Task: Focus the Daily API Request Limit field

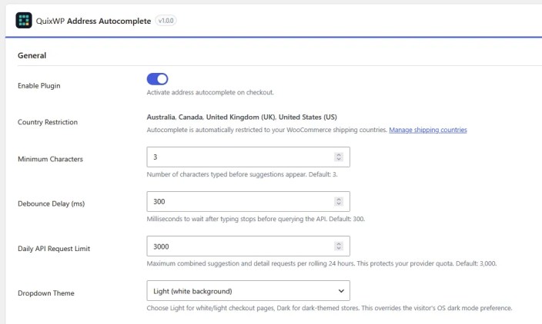Action: point(248,246)
